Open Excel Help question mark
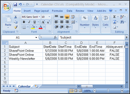130x94 pixels. 111,10
